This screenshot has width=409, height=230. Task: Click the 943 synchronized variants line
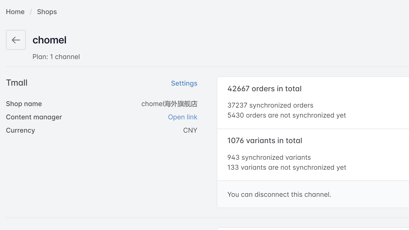click(269, 157)
